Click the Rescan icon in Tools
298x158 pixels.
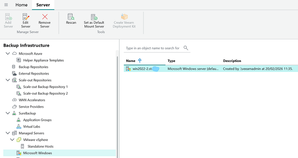click(71, 17)
